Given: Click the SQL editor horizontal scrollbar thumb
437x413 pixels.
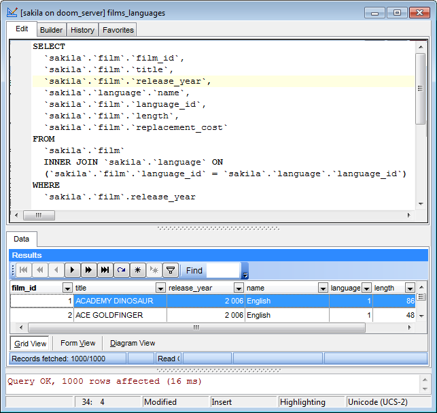Looking at the screenshot, I should coord(39,215).
